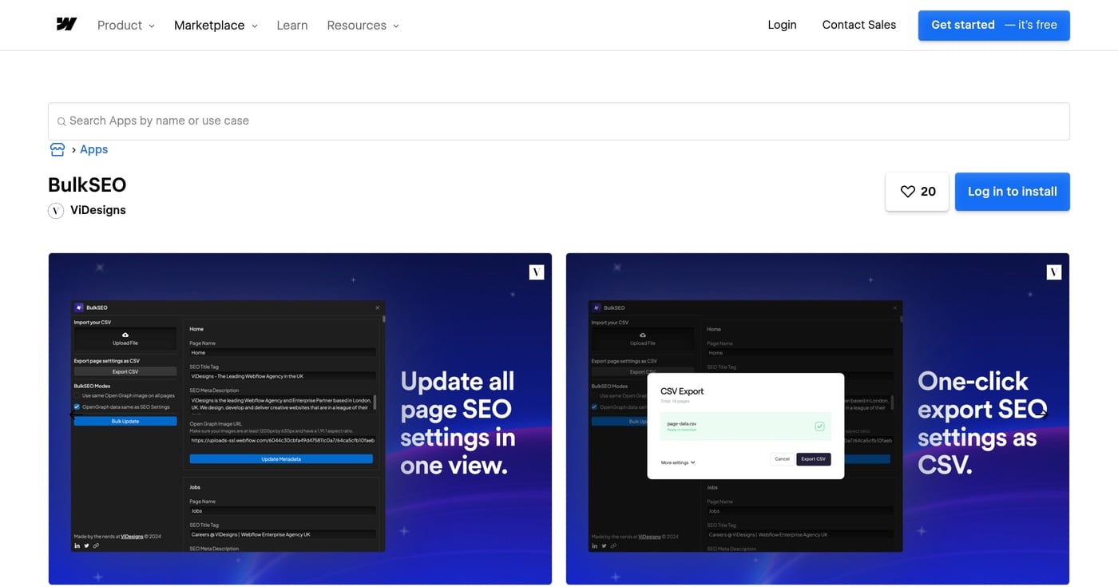Expand the Marketplace dropdown menu

tap(216, 26)
